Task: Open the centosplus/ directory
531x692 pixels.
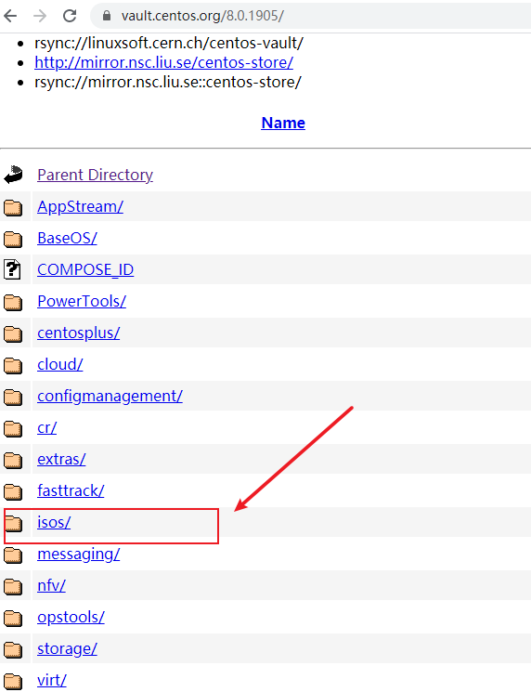Action: [79, 333]
